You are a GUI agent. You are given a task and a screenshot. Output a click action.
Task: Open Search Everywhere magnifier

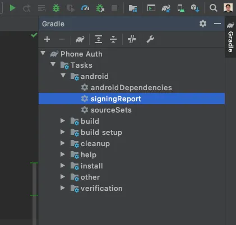point(214,8)
